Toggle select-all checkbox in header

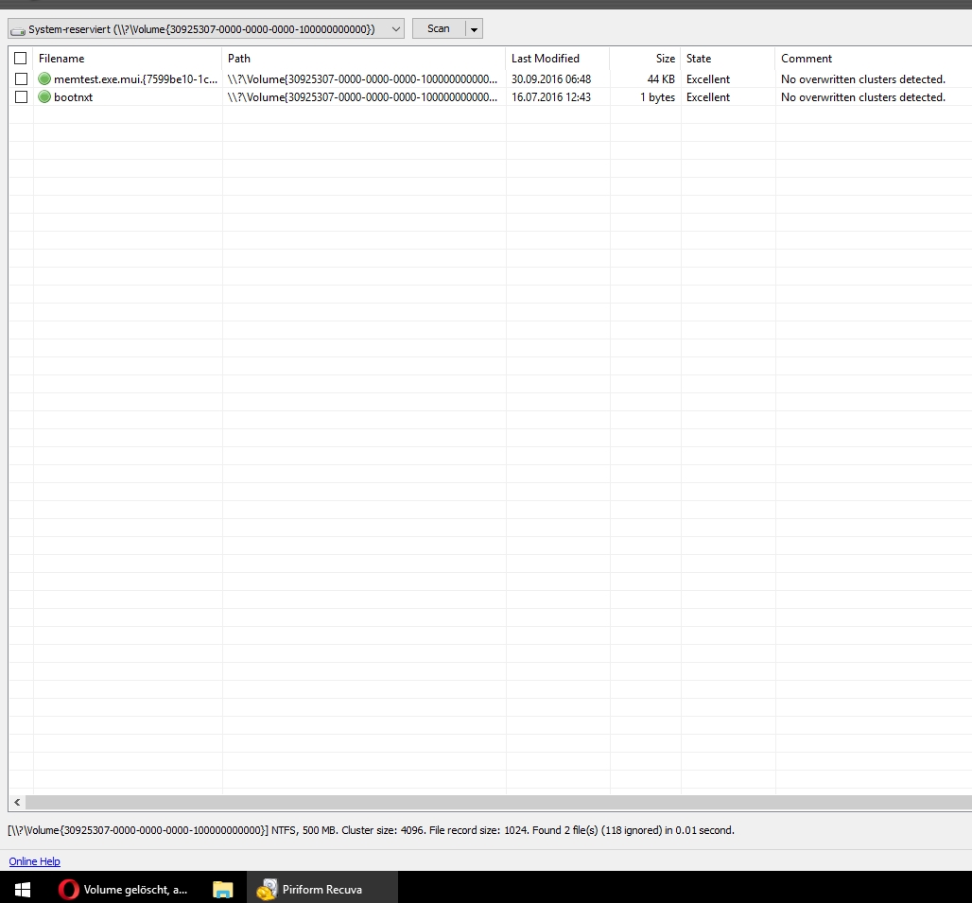21,59
